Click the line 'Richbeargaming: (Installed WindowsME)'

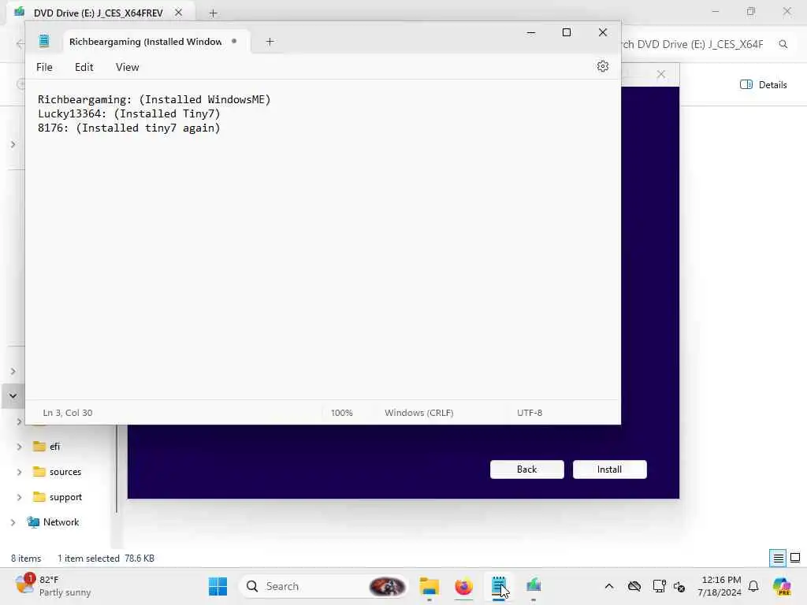[x=154, y=99]
